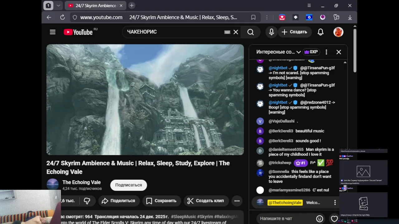This screenshot has width=399, height=224.
Task: Open browser main menu (three lines)
Action: (309, 6)
